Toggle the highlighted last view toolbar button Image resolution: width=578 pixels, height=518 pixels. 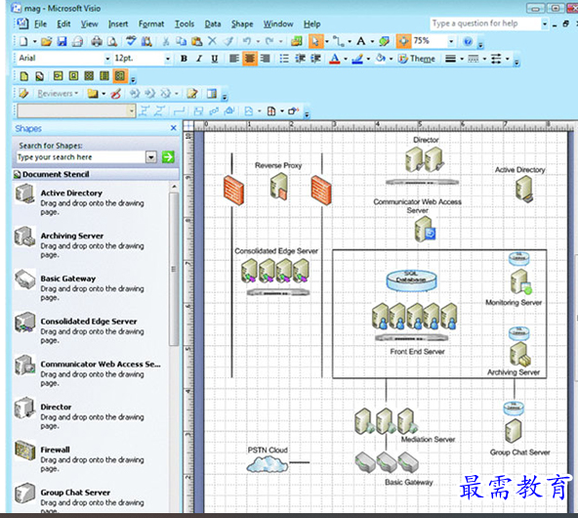coord(120,76)
